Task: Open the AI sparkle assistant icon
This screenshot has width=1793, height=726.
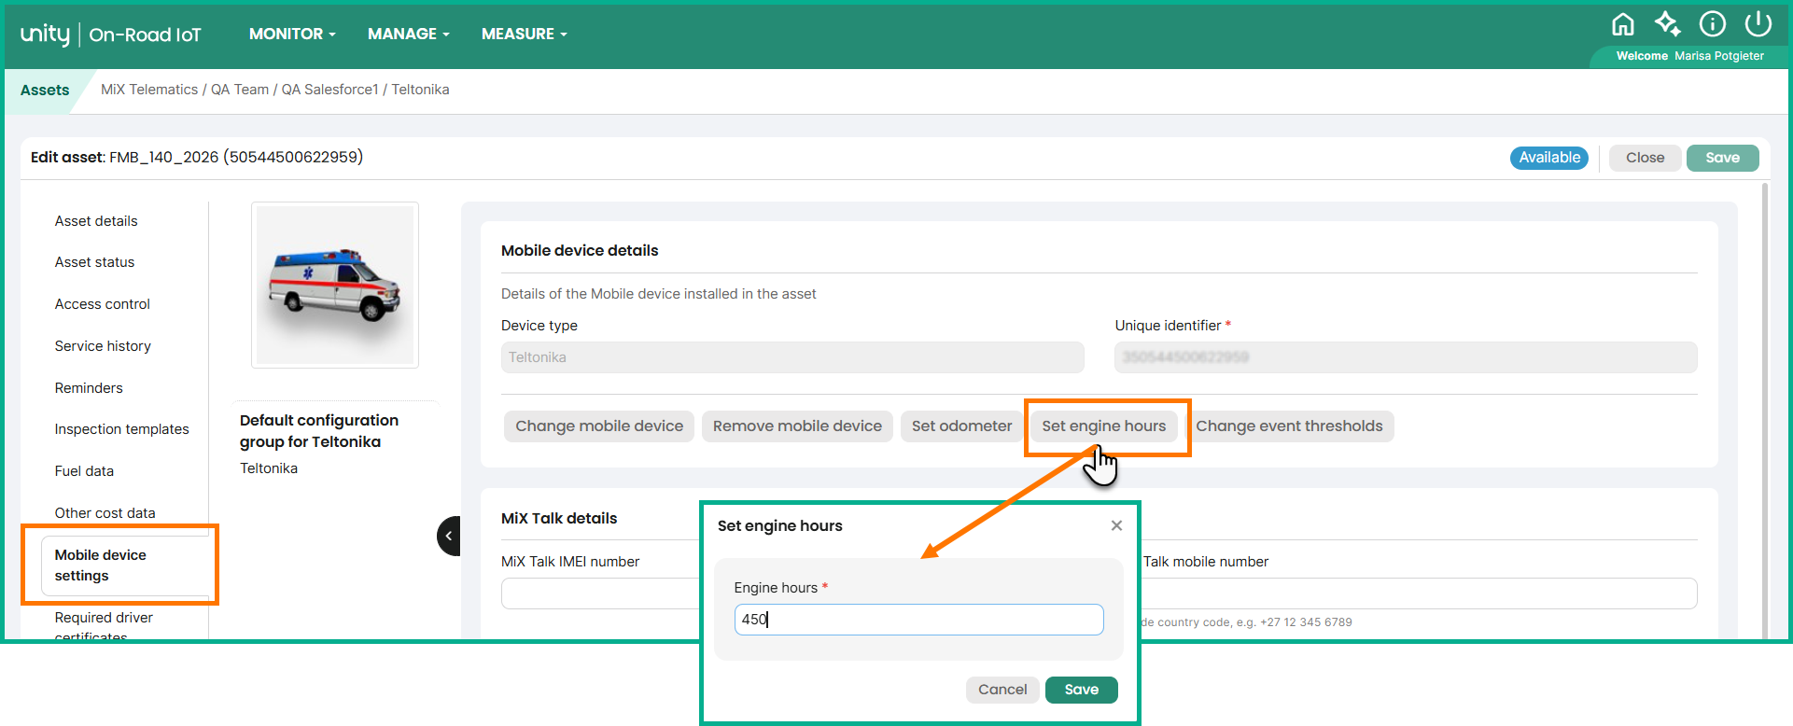Action: coord(1667,24)
